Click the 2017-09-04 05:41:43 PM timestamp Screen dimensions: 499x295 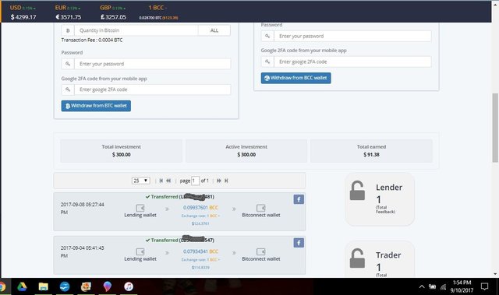click(82, 252)
